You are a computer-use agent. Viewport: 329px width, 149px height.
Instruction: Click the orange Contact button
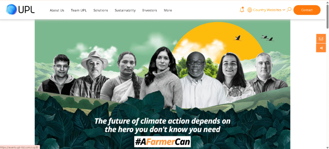click(x=307, y=10)
